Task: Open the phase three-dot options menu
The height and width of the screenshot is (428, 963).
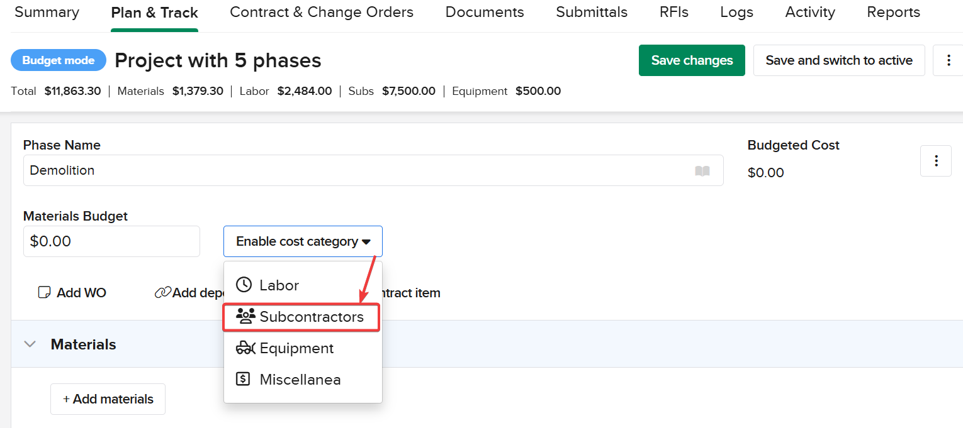Action: pos(936,161)
